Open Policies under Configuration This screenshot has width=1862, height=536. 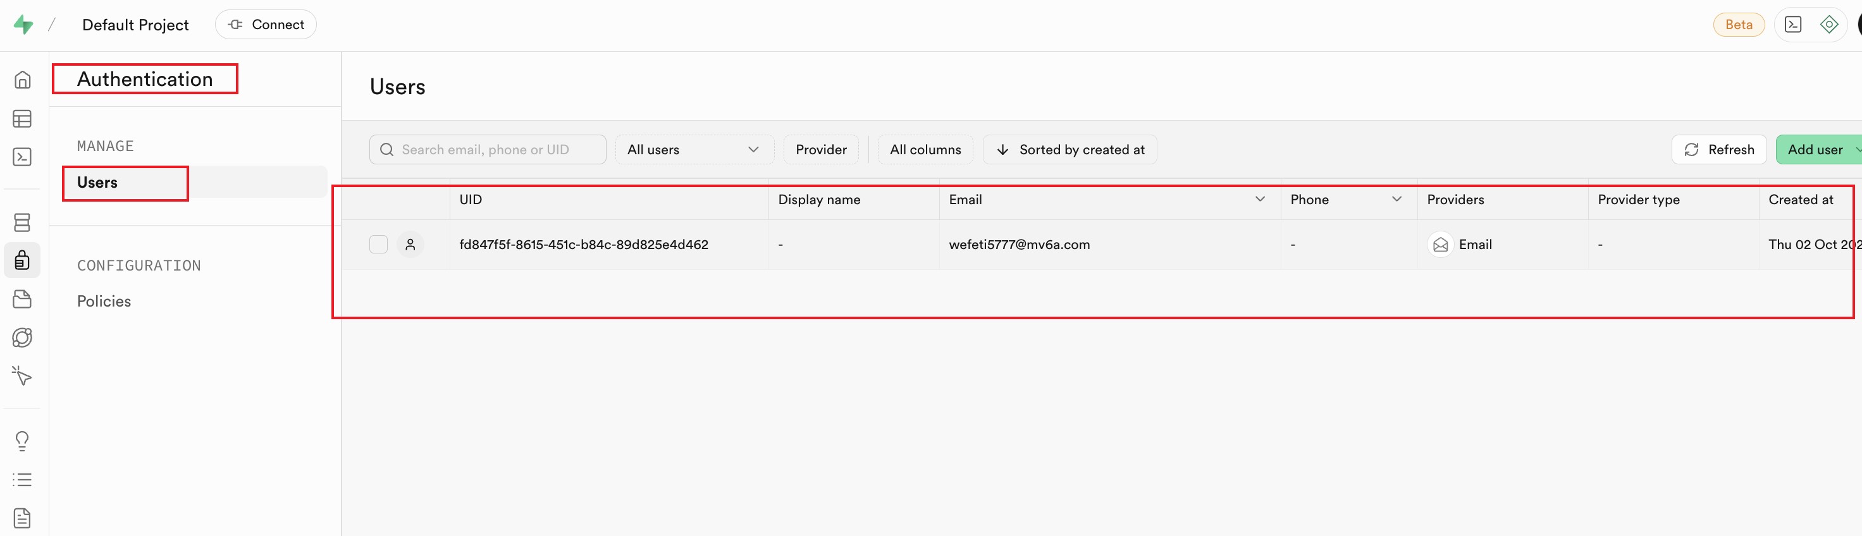(x=104, y=301)
